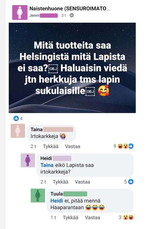Open Heidi's purple profile avatar

pyautogui.click(x=28, y=160)
